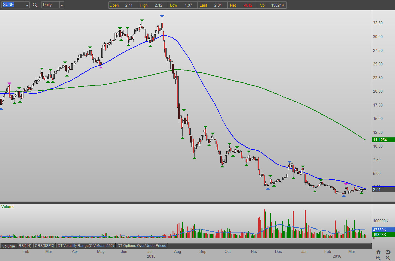Open the DT Volatility Range tab
The height and width of the screenshot is (261, 395).
(x=86, y=246)
